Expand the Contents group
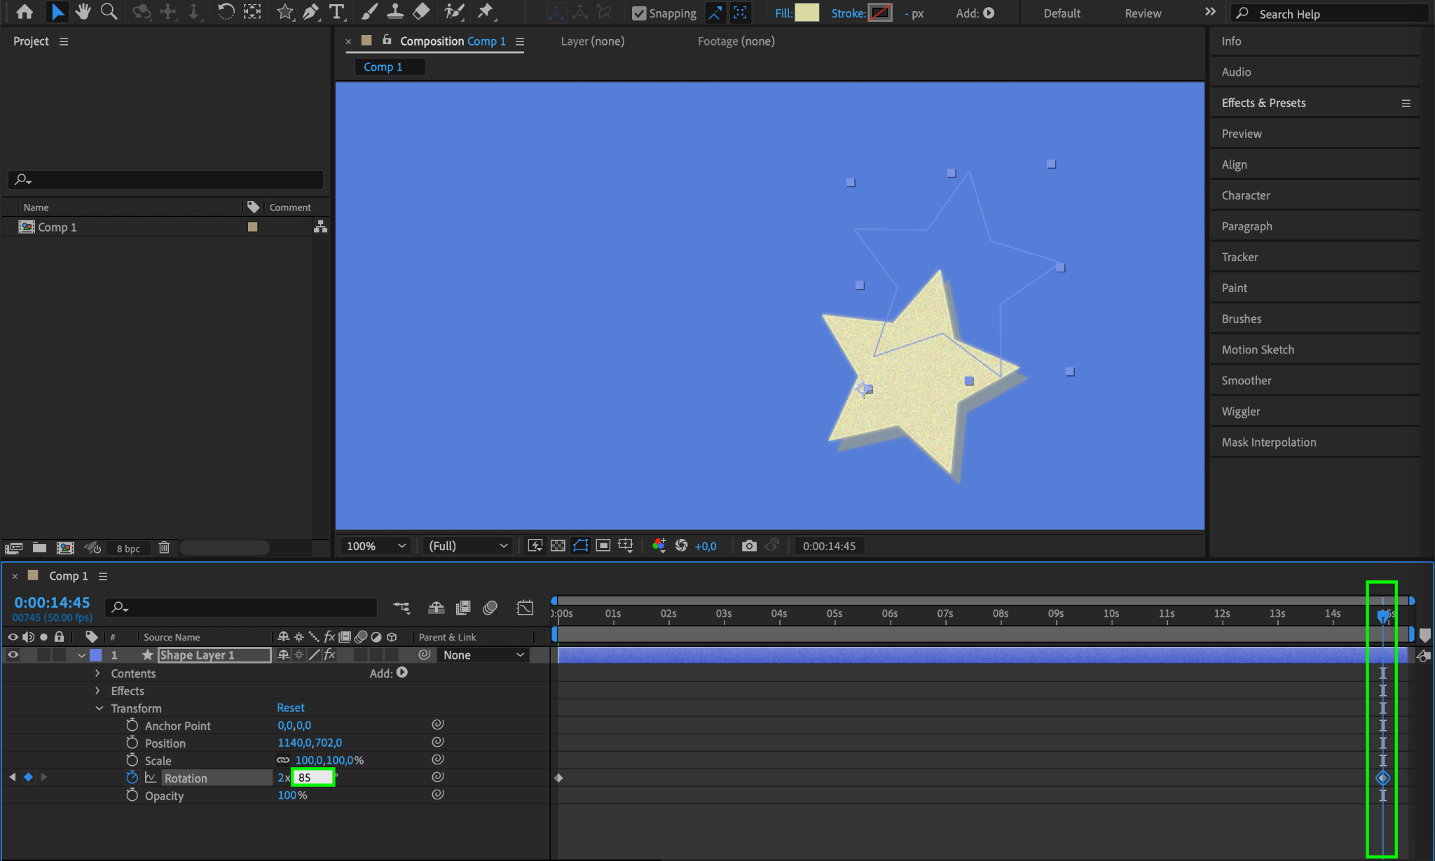Image resolution: width=1435 pixels, height=861 pixels. pyautogui.click(x=97, y=673)
